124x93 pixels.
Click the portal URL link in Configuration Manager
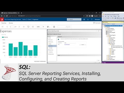(x=67, y=44)
